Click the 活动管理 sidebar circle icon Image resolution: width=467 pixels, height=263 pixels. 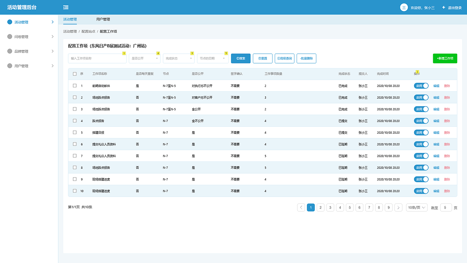click(10, 22)
